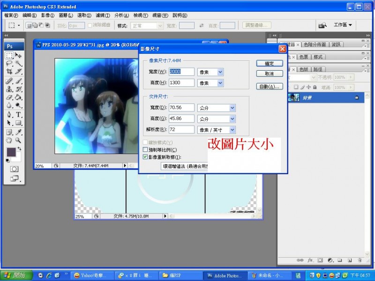Open the 檔案(F) menu
Screen dimensions: 375x281
11,15
